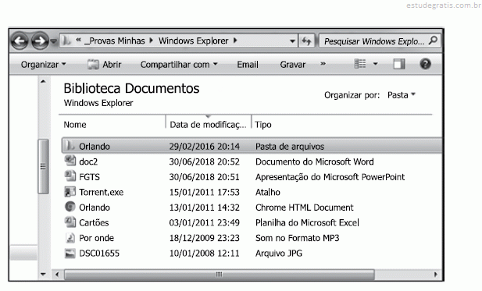Expand arrow after _Provas Minhas breadcrumb

click(x=152, y=41)
